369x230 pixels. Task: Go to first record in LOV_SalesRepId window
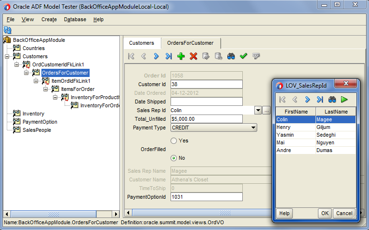[x=282, y=100]
